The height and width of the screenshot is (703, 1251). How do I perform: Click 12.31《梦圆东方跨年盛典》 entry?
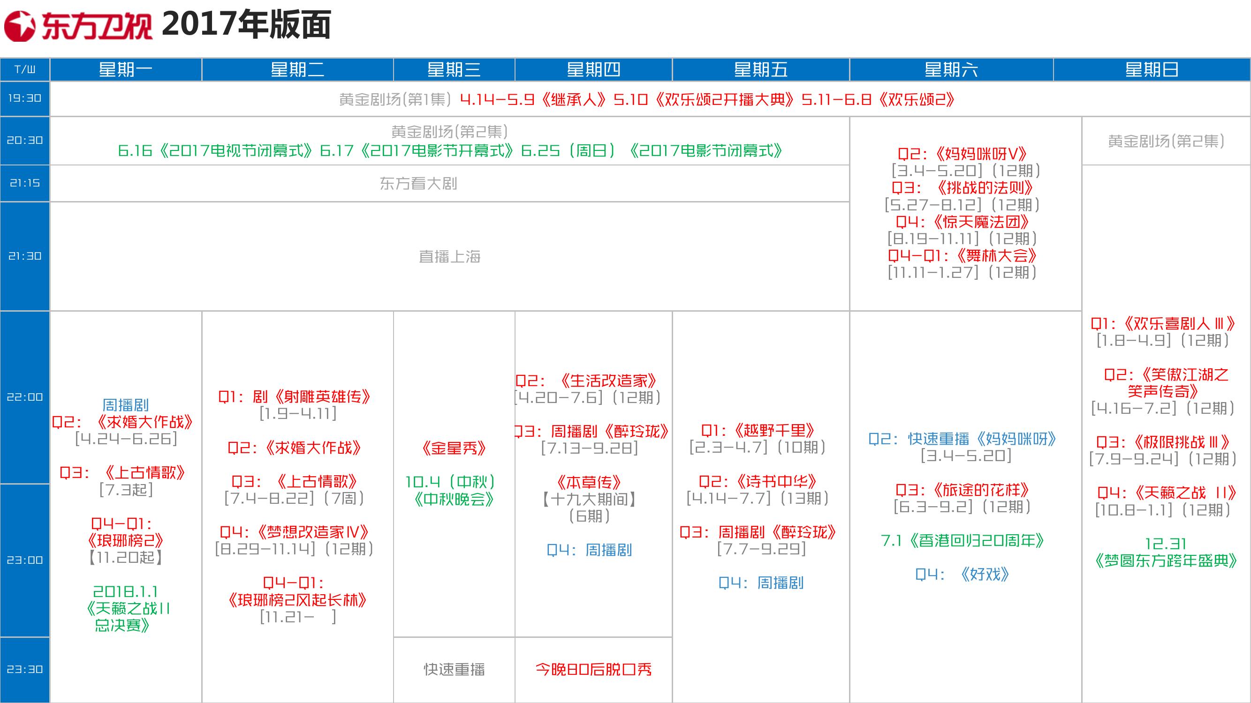(x=1166, y=553)
